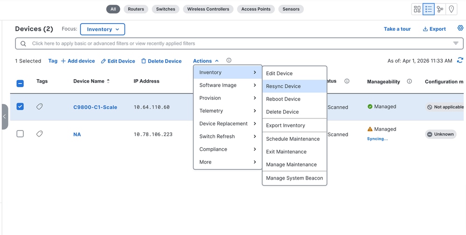Check the NA device row checkbox
The image size is (466, 235).
coord(20,134)
